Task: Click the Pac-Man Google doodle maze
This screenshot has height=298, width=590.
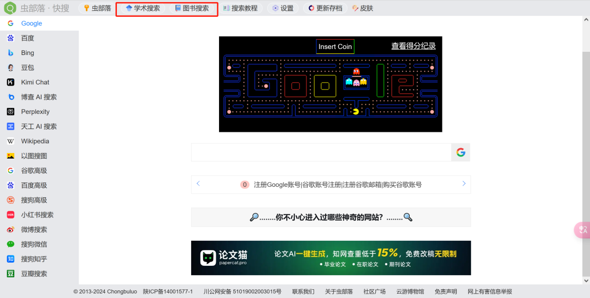Action: 331,87
